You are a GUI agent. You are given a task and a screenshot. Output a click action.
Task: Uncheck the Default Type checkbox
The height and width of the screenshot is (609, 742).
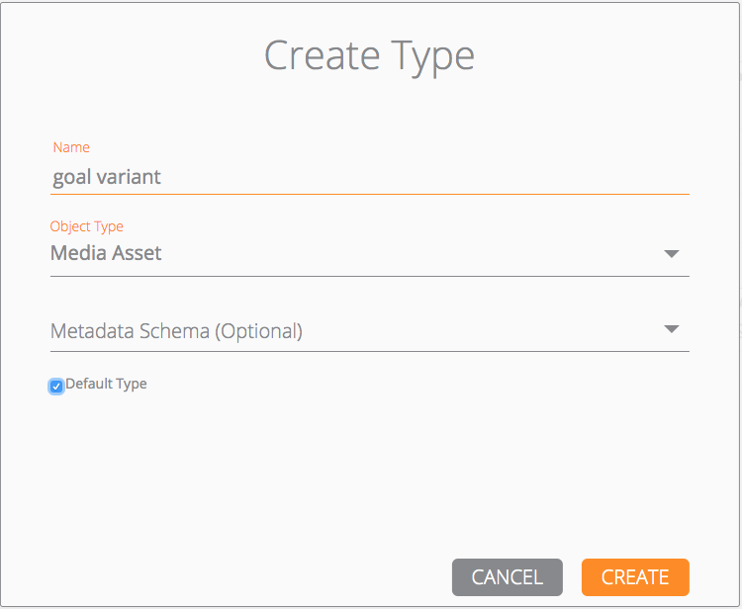point(56,386)
